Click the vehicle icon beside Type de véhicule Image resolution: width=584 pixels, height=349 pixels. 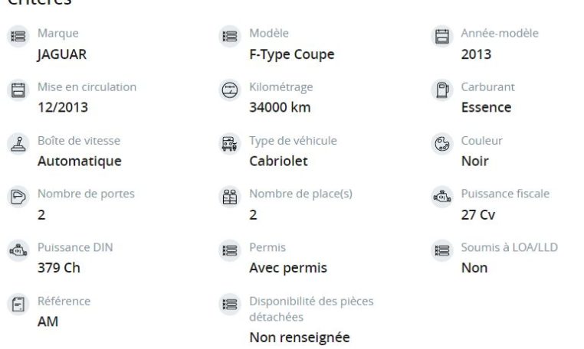point(230,144)
